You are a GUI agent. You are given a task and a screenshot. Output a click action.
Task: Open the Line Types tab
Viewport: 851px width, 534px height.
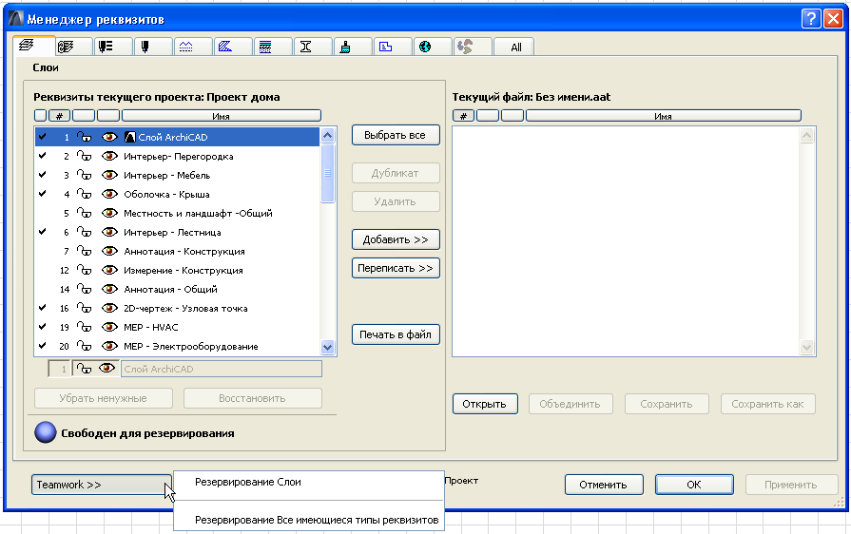tap(185, 47)
